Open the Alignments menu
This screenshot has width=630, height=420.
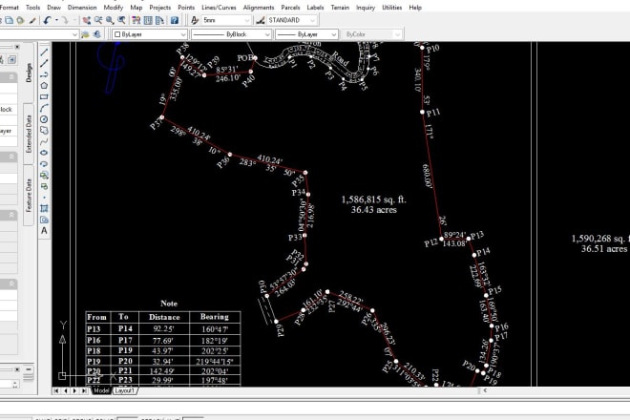pos(259,8)
